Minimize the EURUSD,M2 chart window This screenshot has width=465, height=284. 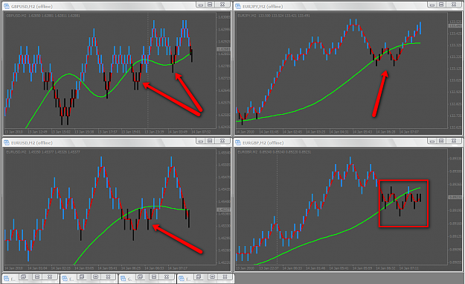tap(201, 141)
